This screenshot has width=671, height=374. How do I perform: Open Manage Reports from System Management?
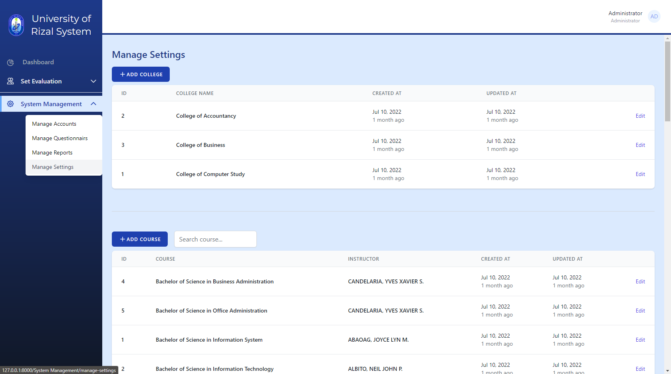point(52,152)
